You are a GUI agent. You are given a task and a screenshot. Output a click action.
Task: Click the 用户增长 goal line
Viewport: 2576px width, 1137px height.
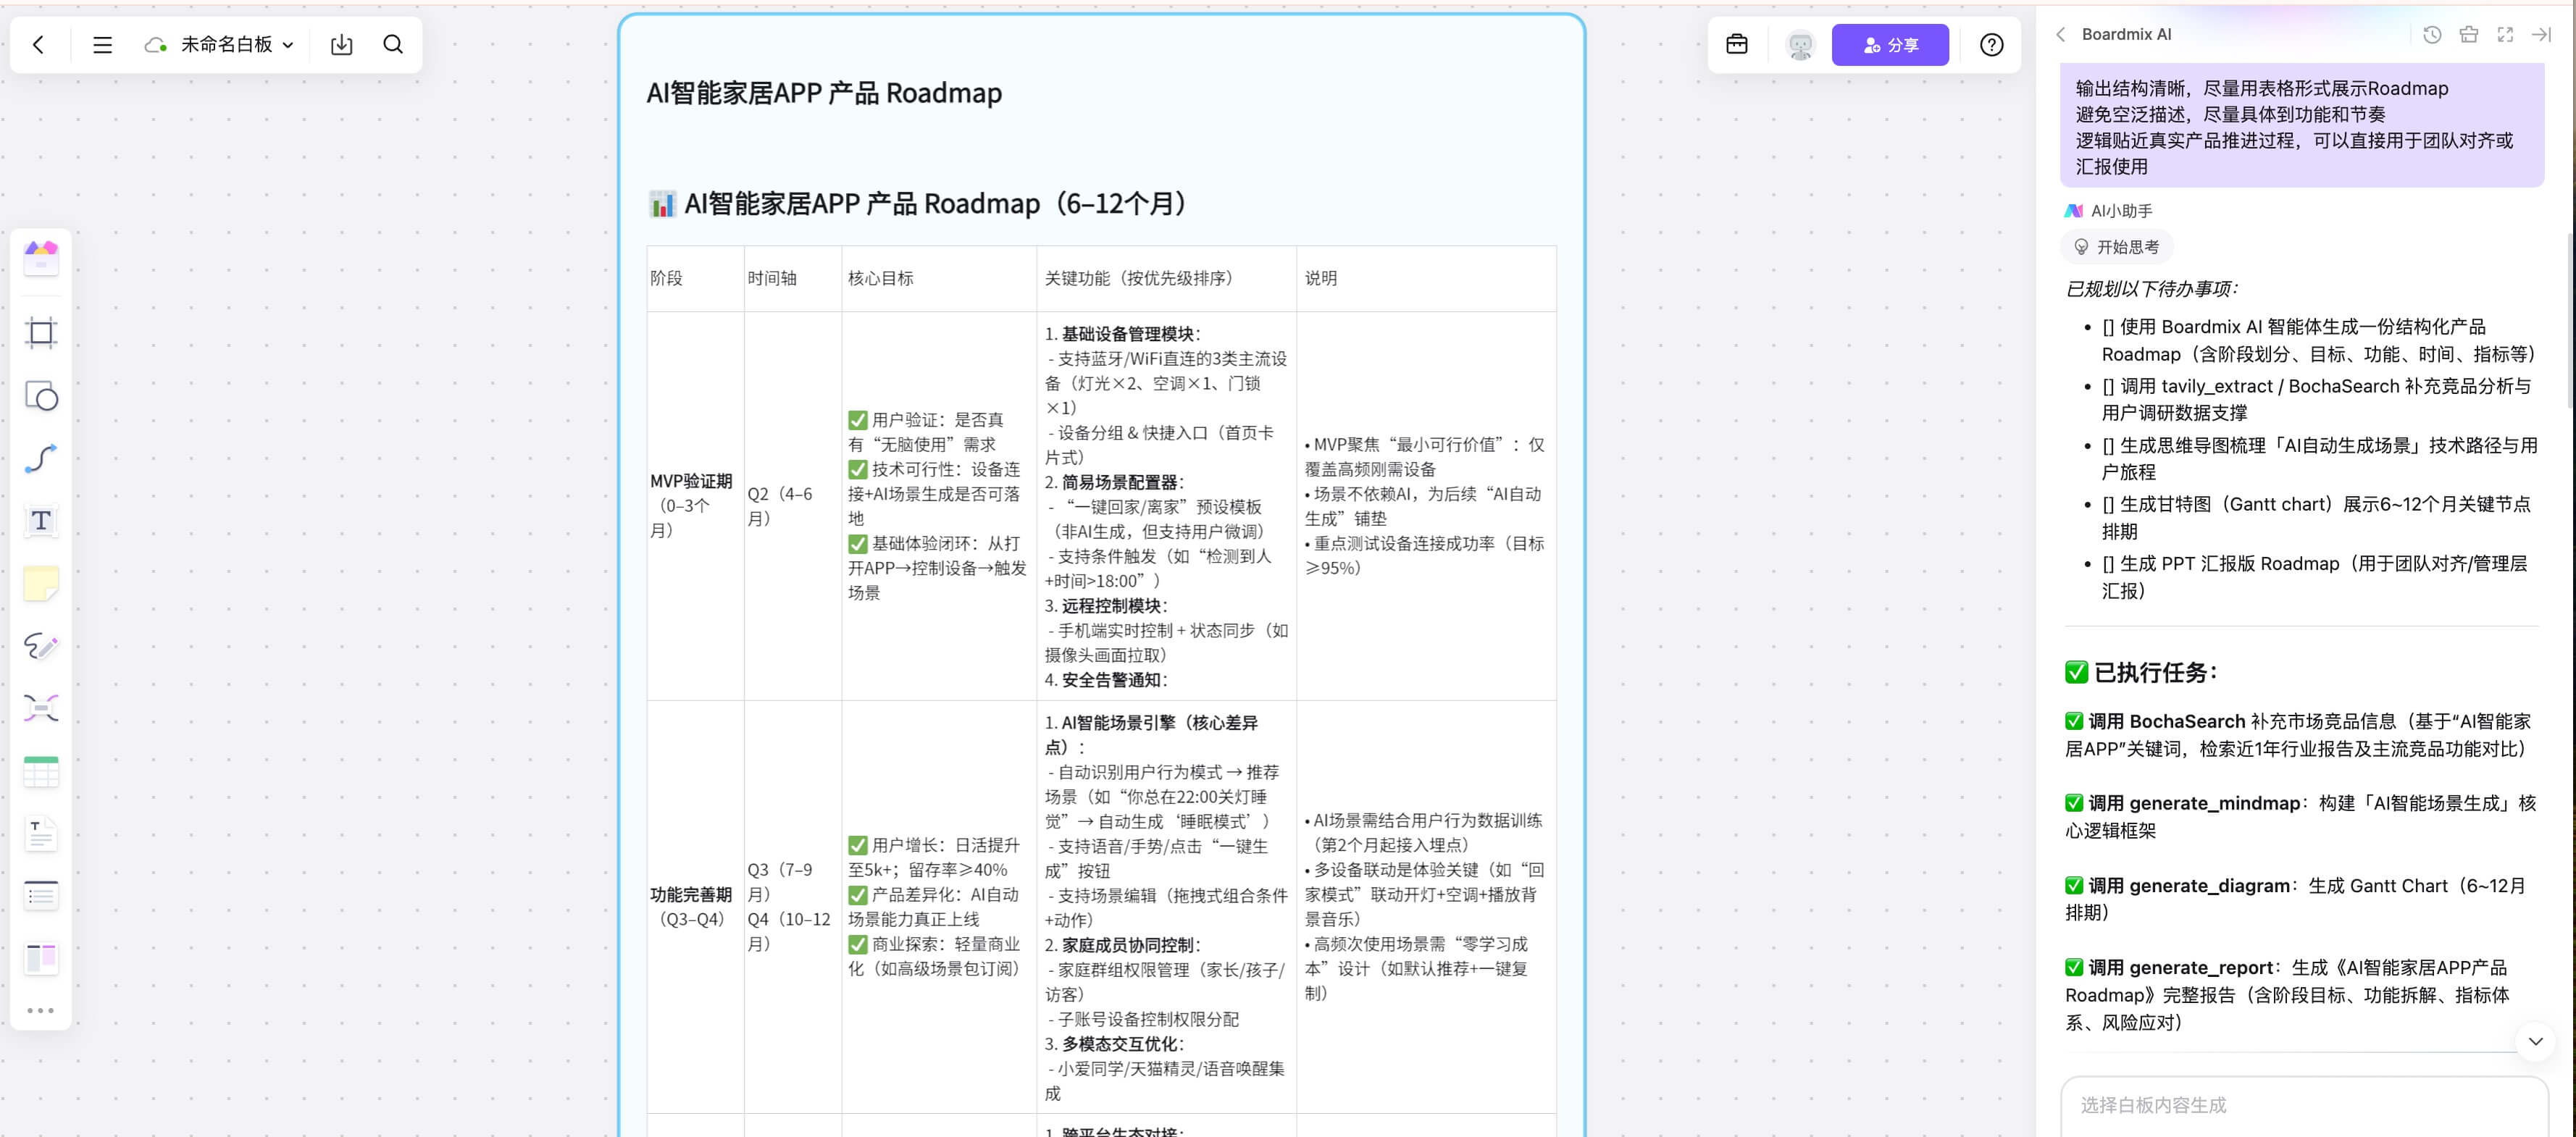[933, 857]
